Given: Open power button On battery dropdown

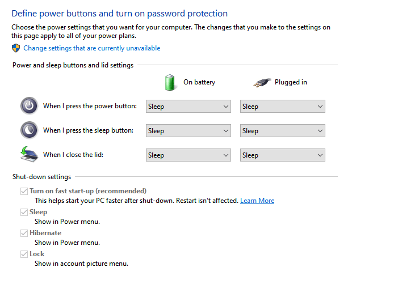Looking at the screenshot, I should pyautogui.click(x=188, y=107).
